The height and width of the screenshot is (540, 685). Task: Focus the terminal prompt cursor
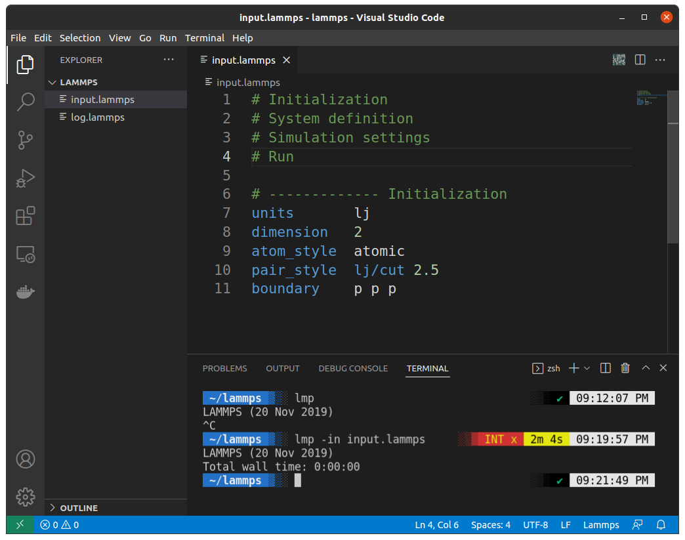[x=298, y=480]
